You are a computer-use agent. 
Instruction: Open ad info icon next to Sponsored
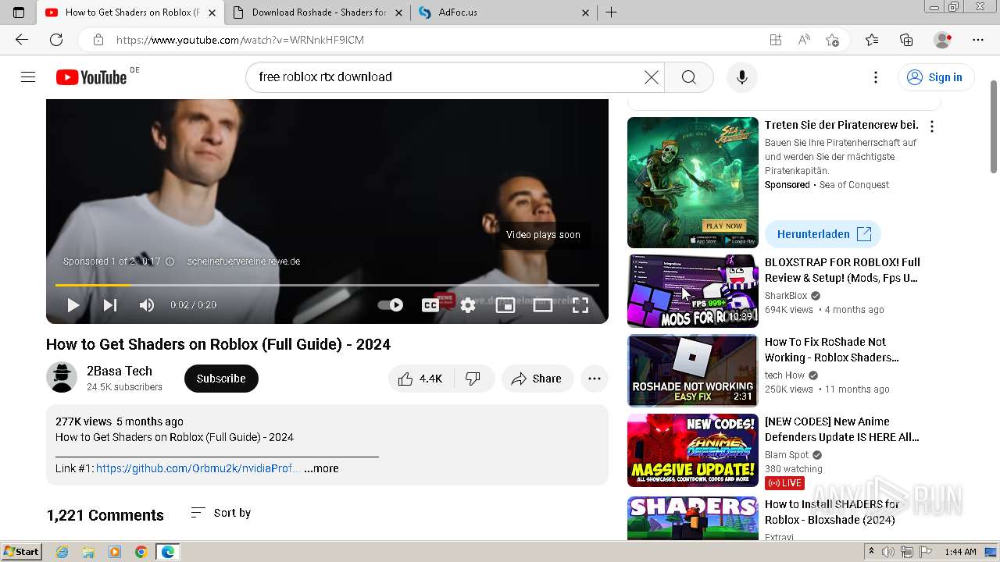[x=170, y=261]
